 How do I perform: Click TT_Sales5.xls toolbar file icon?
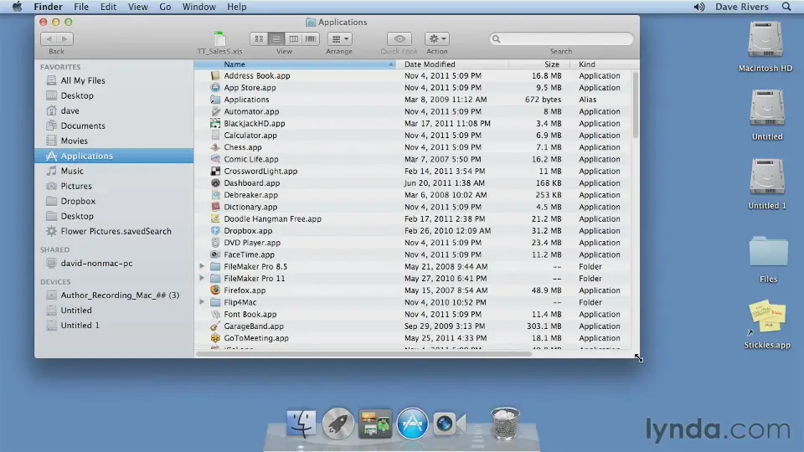(x=219, y=39)
